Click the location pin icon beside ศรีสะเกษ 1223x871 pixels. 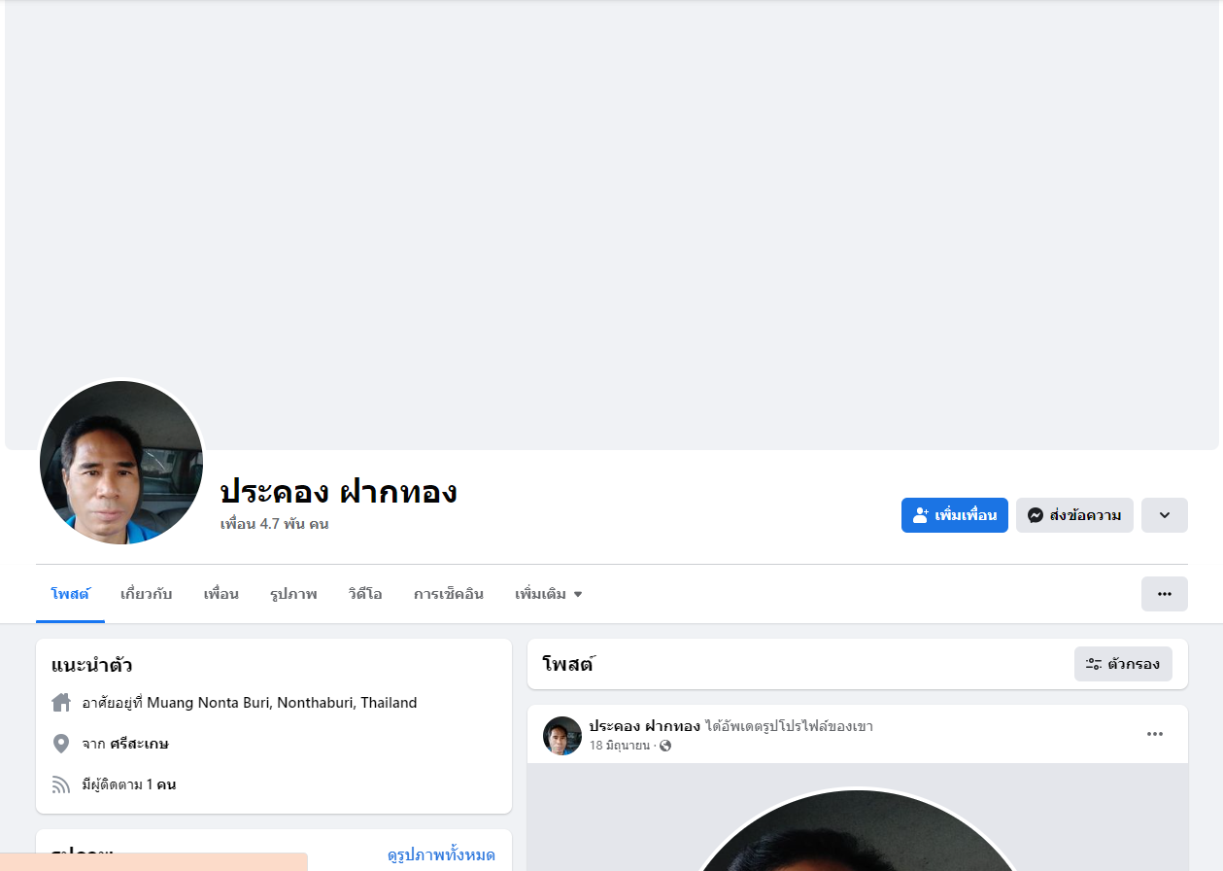pos(61,744)
